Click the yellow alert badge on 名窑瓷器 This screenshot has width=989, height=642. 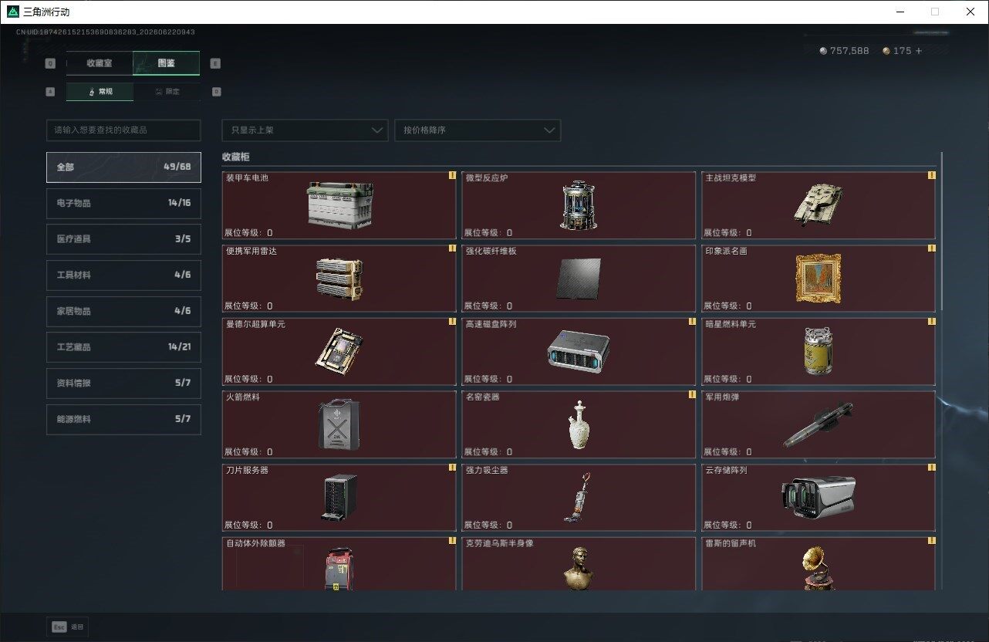tap(692, 395)
